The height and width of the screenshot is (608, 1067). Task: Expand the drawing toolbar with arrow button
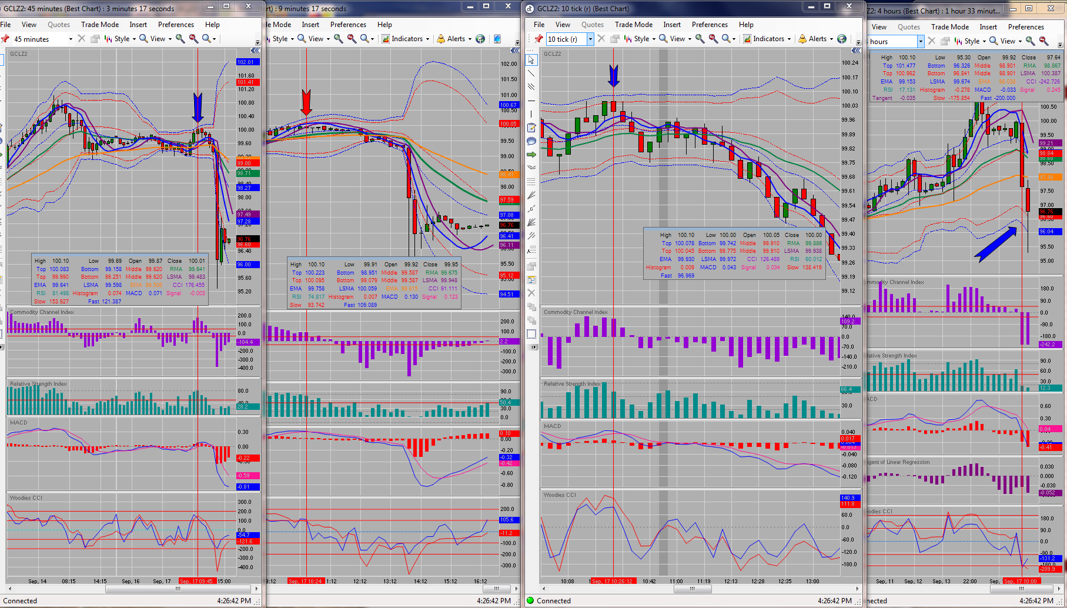pyautogui.click(x=533, y=348)
